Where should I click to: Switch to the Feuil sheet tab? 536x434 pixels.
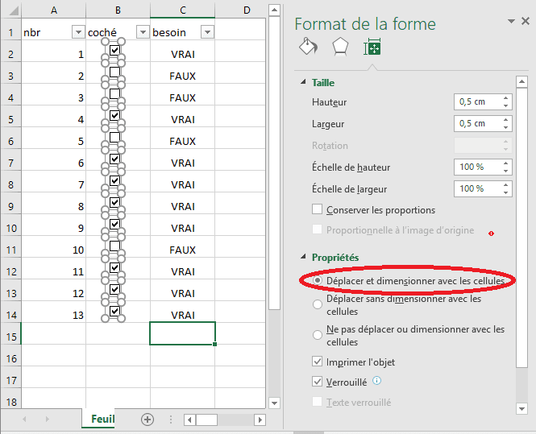tap(102, 420)
